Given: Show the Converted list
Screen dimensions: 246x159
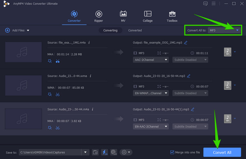Looking at the screenshot, I should click(x=135, y=30).
